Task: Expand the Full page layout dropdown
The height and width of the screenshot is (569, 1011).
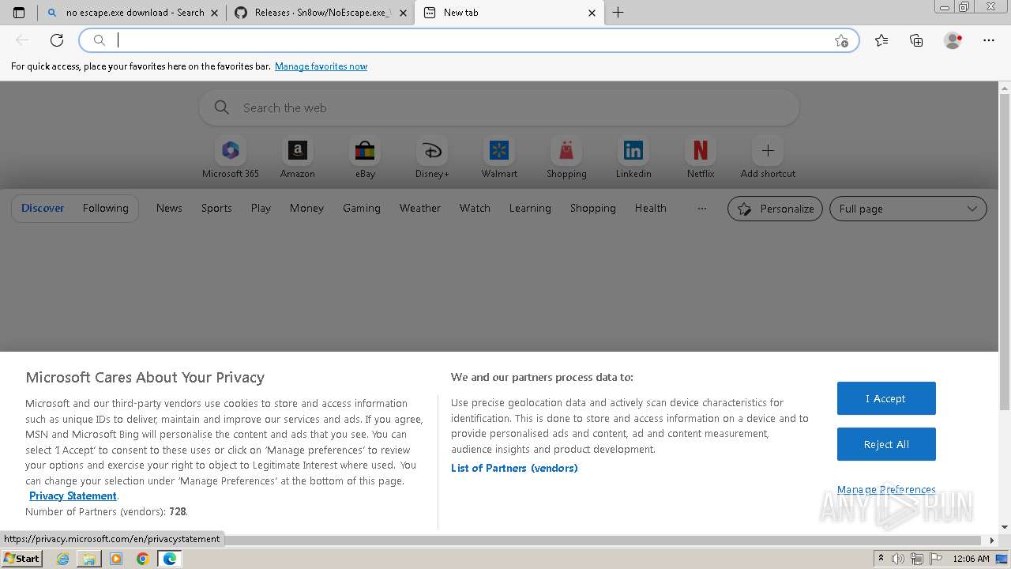Action: [x=908, y=209]
